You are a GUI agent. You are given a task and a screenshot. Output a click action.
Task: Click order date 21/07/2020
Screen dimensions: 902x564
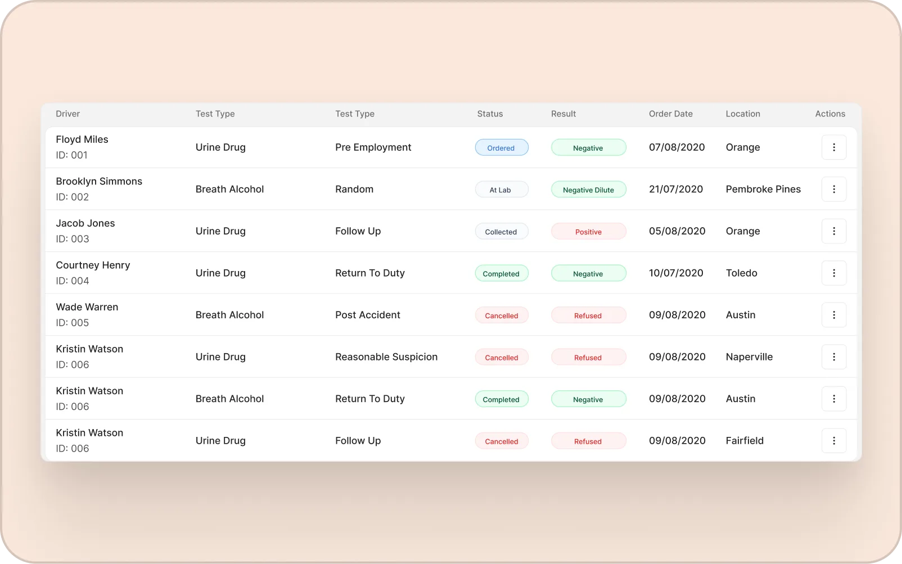click(x=676, y=189)
